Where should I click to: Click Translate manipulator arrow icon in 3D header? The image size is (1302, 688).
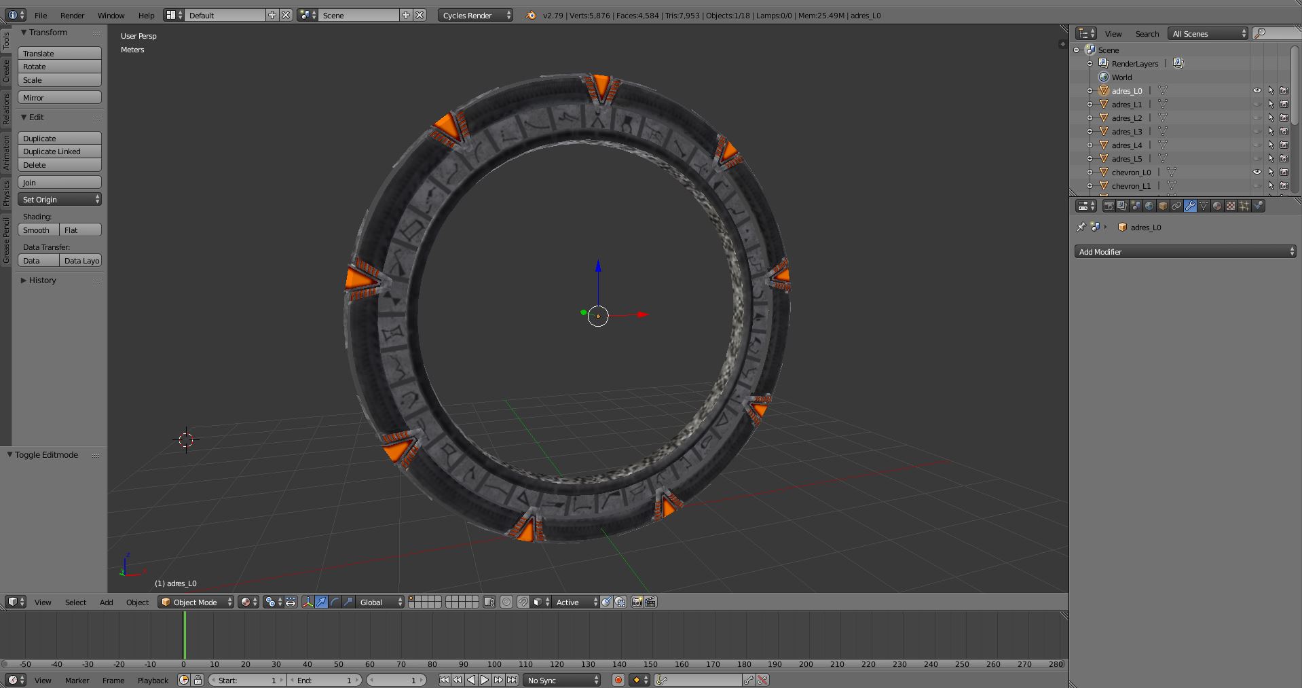pyautogui.click(x=321, y=602)
